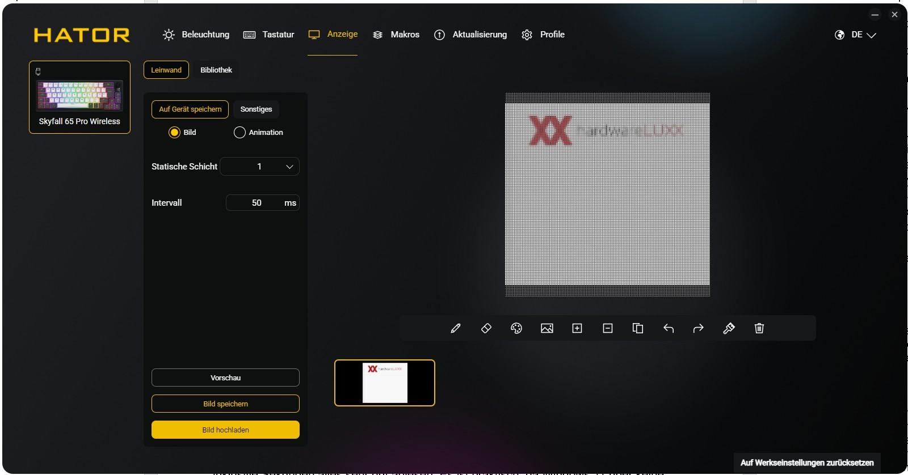Select the eraser tool

pyautogui.click(x=486, y=328)
